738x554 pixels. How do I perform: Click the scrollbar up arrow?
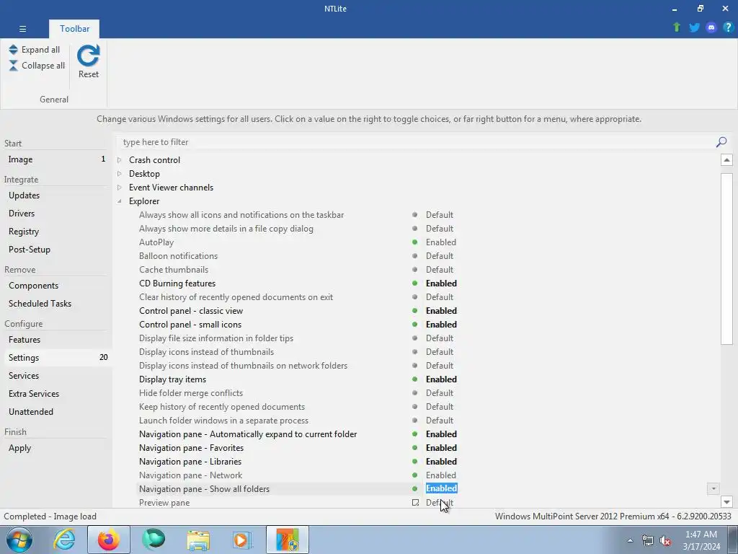click(726, 160)
